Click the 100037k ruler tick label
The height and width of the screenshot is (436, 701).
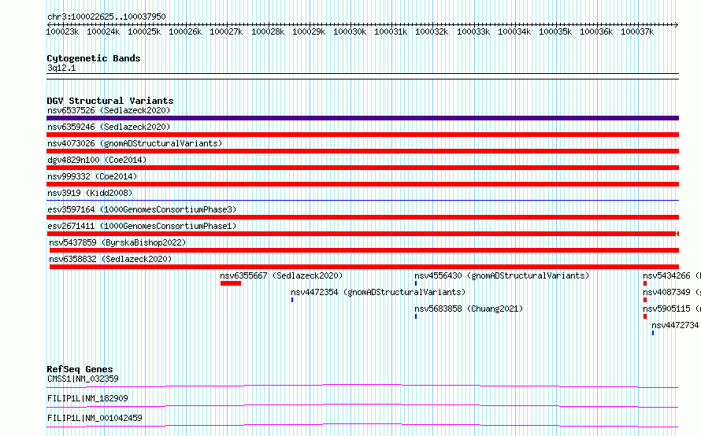tap(637, 31)
